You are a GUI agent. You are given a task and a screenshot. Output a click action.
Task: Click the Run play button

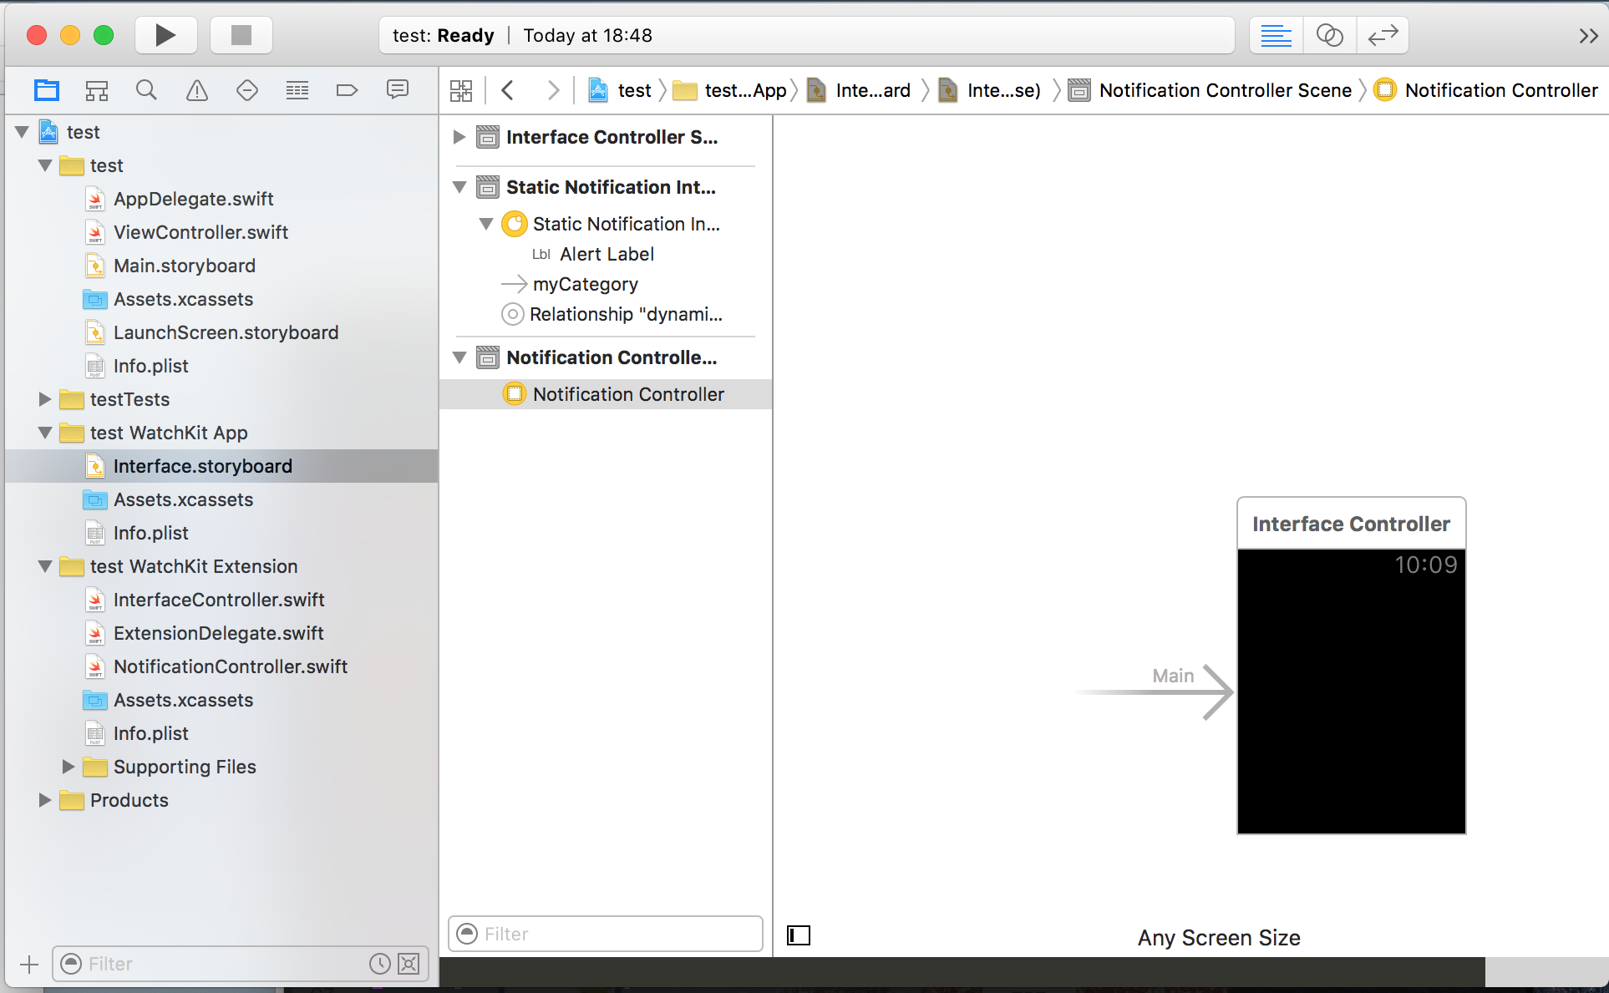[165, 35]
